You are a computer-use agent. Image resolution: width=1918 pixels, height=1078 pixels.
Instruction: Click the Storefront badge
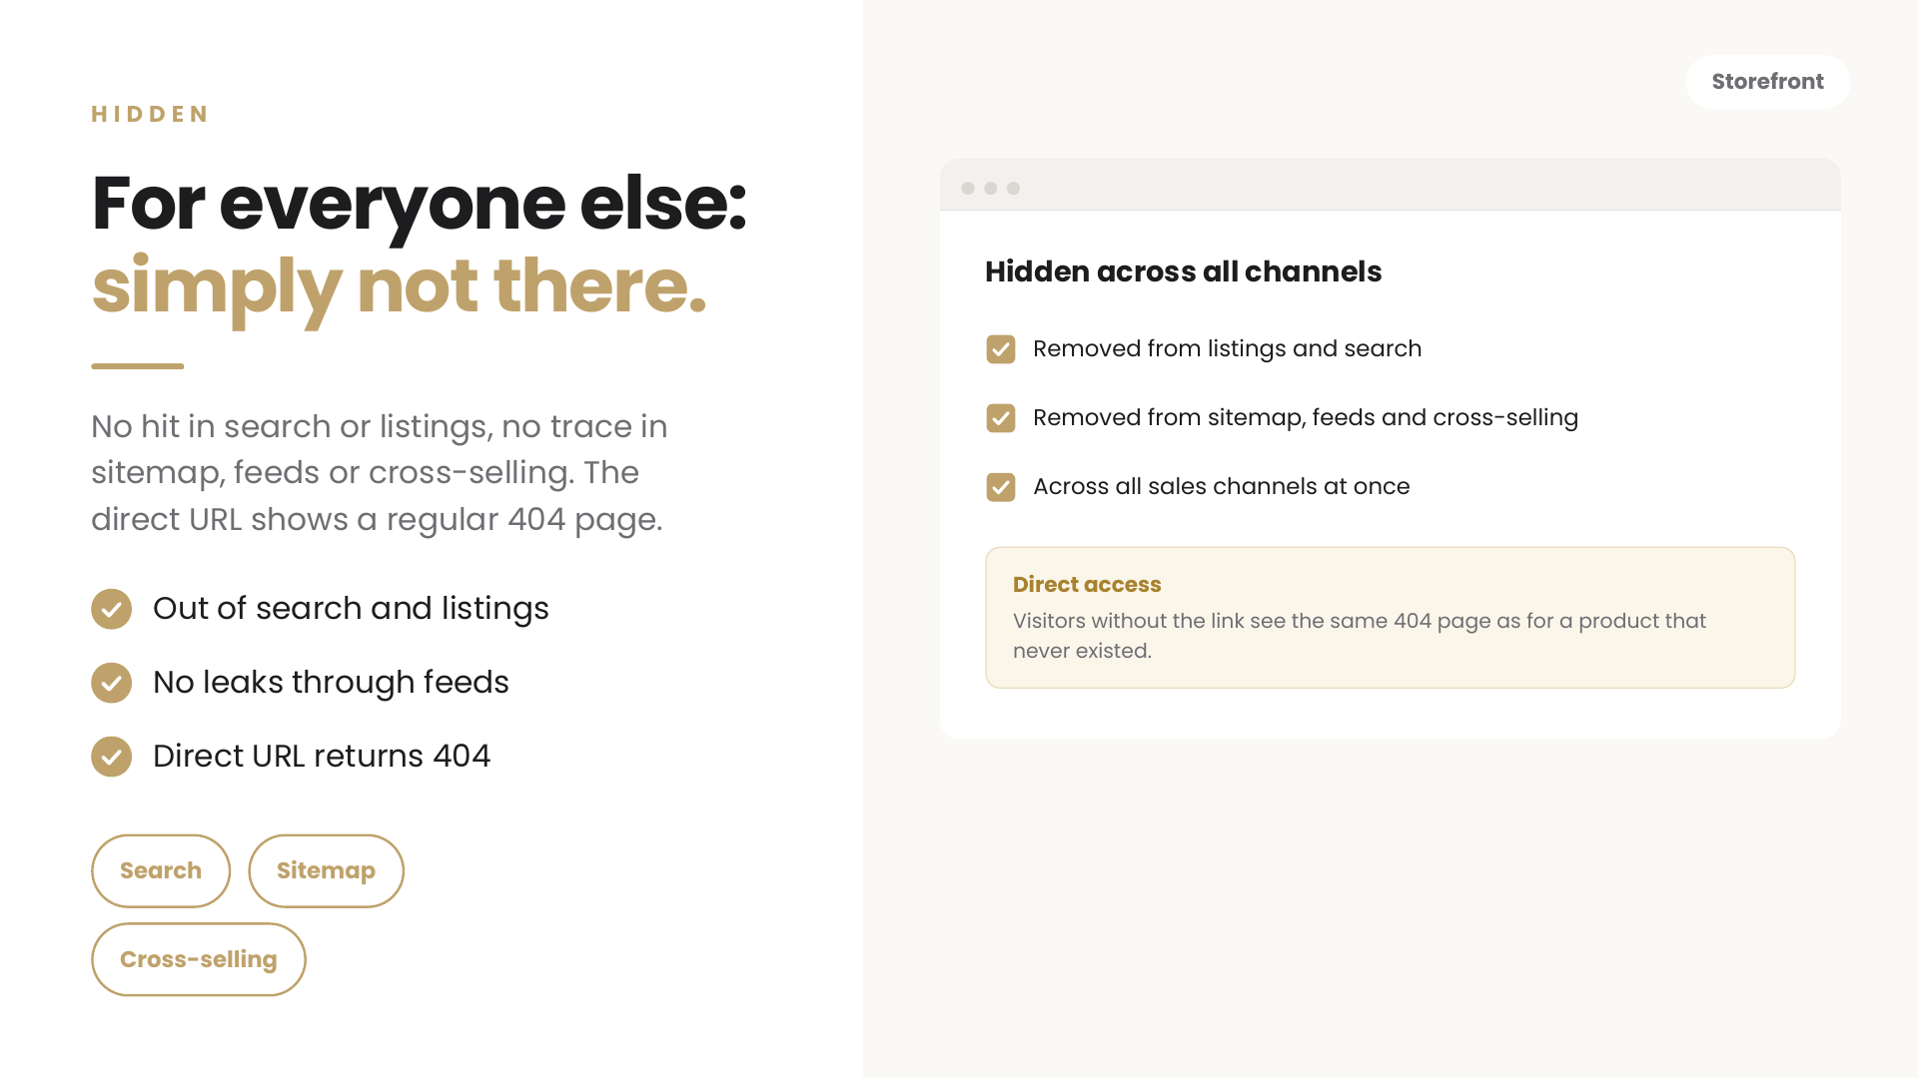[1768, 82]
